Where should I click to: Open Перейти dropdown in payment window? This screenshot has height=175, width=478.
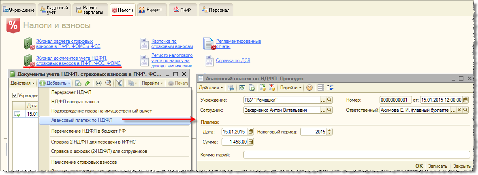click(292, 87)
